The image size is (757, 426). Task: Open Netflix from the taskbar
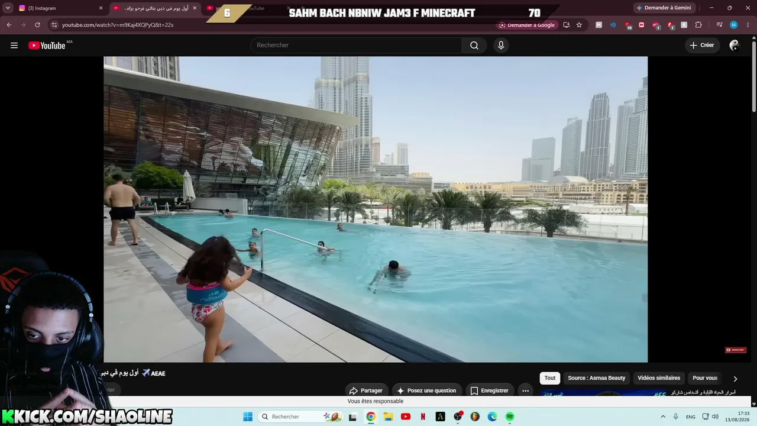[x=423, y=417]
